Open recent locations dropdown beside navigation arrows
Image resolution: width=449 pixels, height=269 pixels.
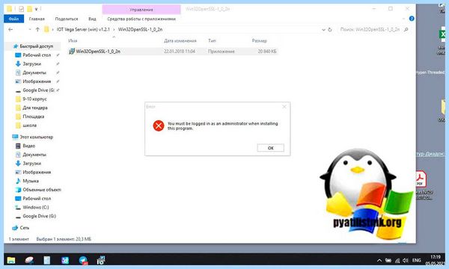[x=30, y=29]
